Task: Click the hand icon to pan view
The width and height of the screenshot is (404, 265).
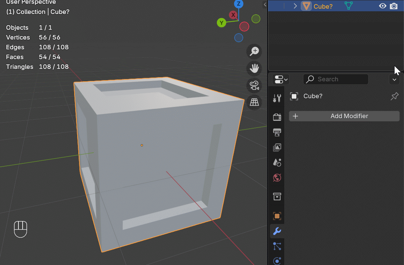Action: pos(254,68)
